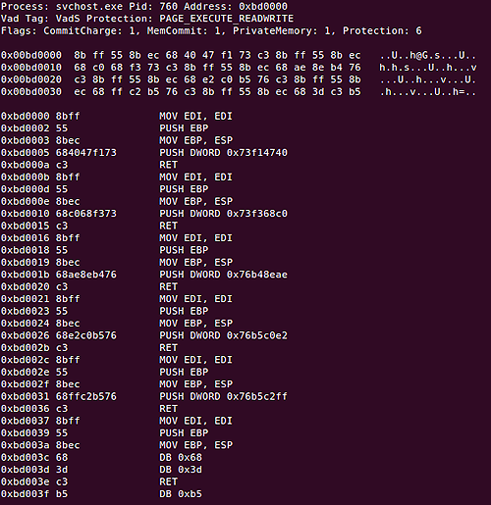Select opcode bytes 684047f173
Viewport: 491px width, 505px height.
[85, 153]
